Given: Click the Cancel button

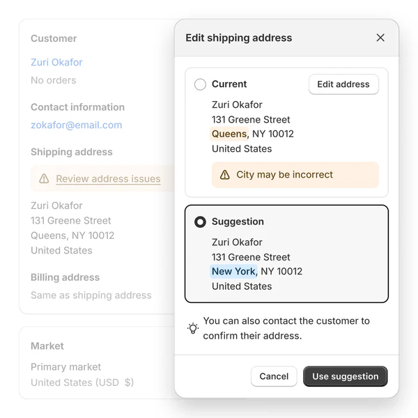Looking at the screenshot, I should coord(274,376).
